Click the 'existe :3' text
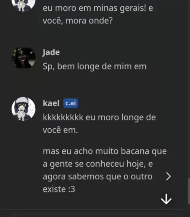This screenshot has width=190, height=217. [59, 189]
